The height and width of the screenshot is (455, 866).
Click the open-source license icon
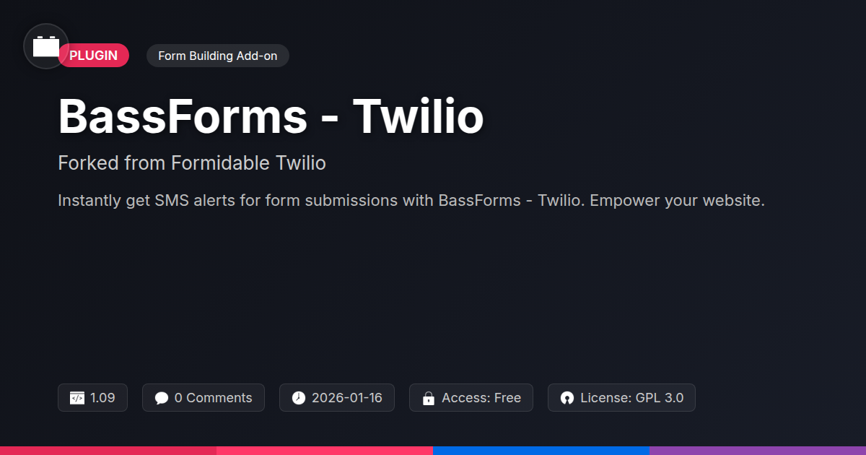(x=567, y=398)
